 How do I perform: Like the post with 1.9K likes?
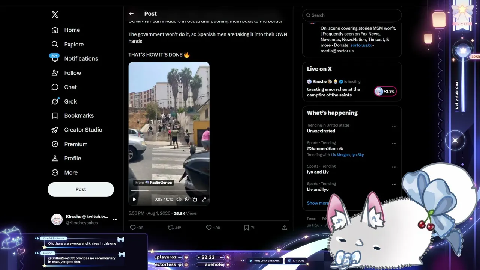click(x=209, y=228)
